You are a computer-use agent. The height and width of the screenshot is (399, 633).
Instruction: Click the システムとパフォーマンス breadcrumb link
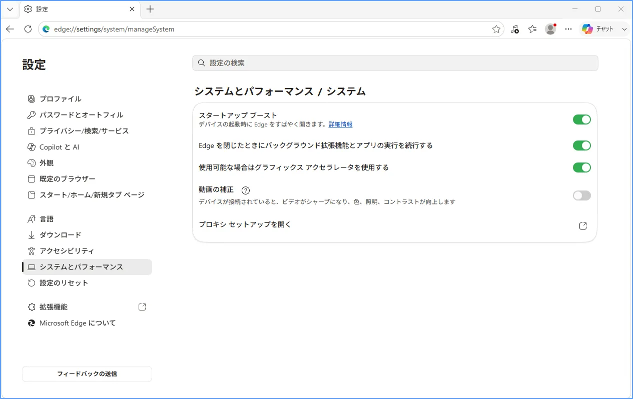point(254,91)
